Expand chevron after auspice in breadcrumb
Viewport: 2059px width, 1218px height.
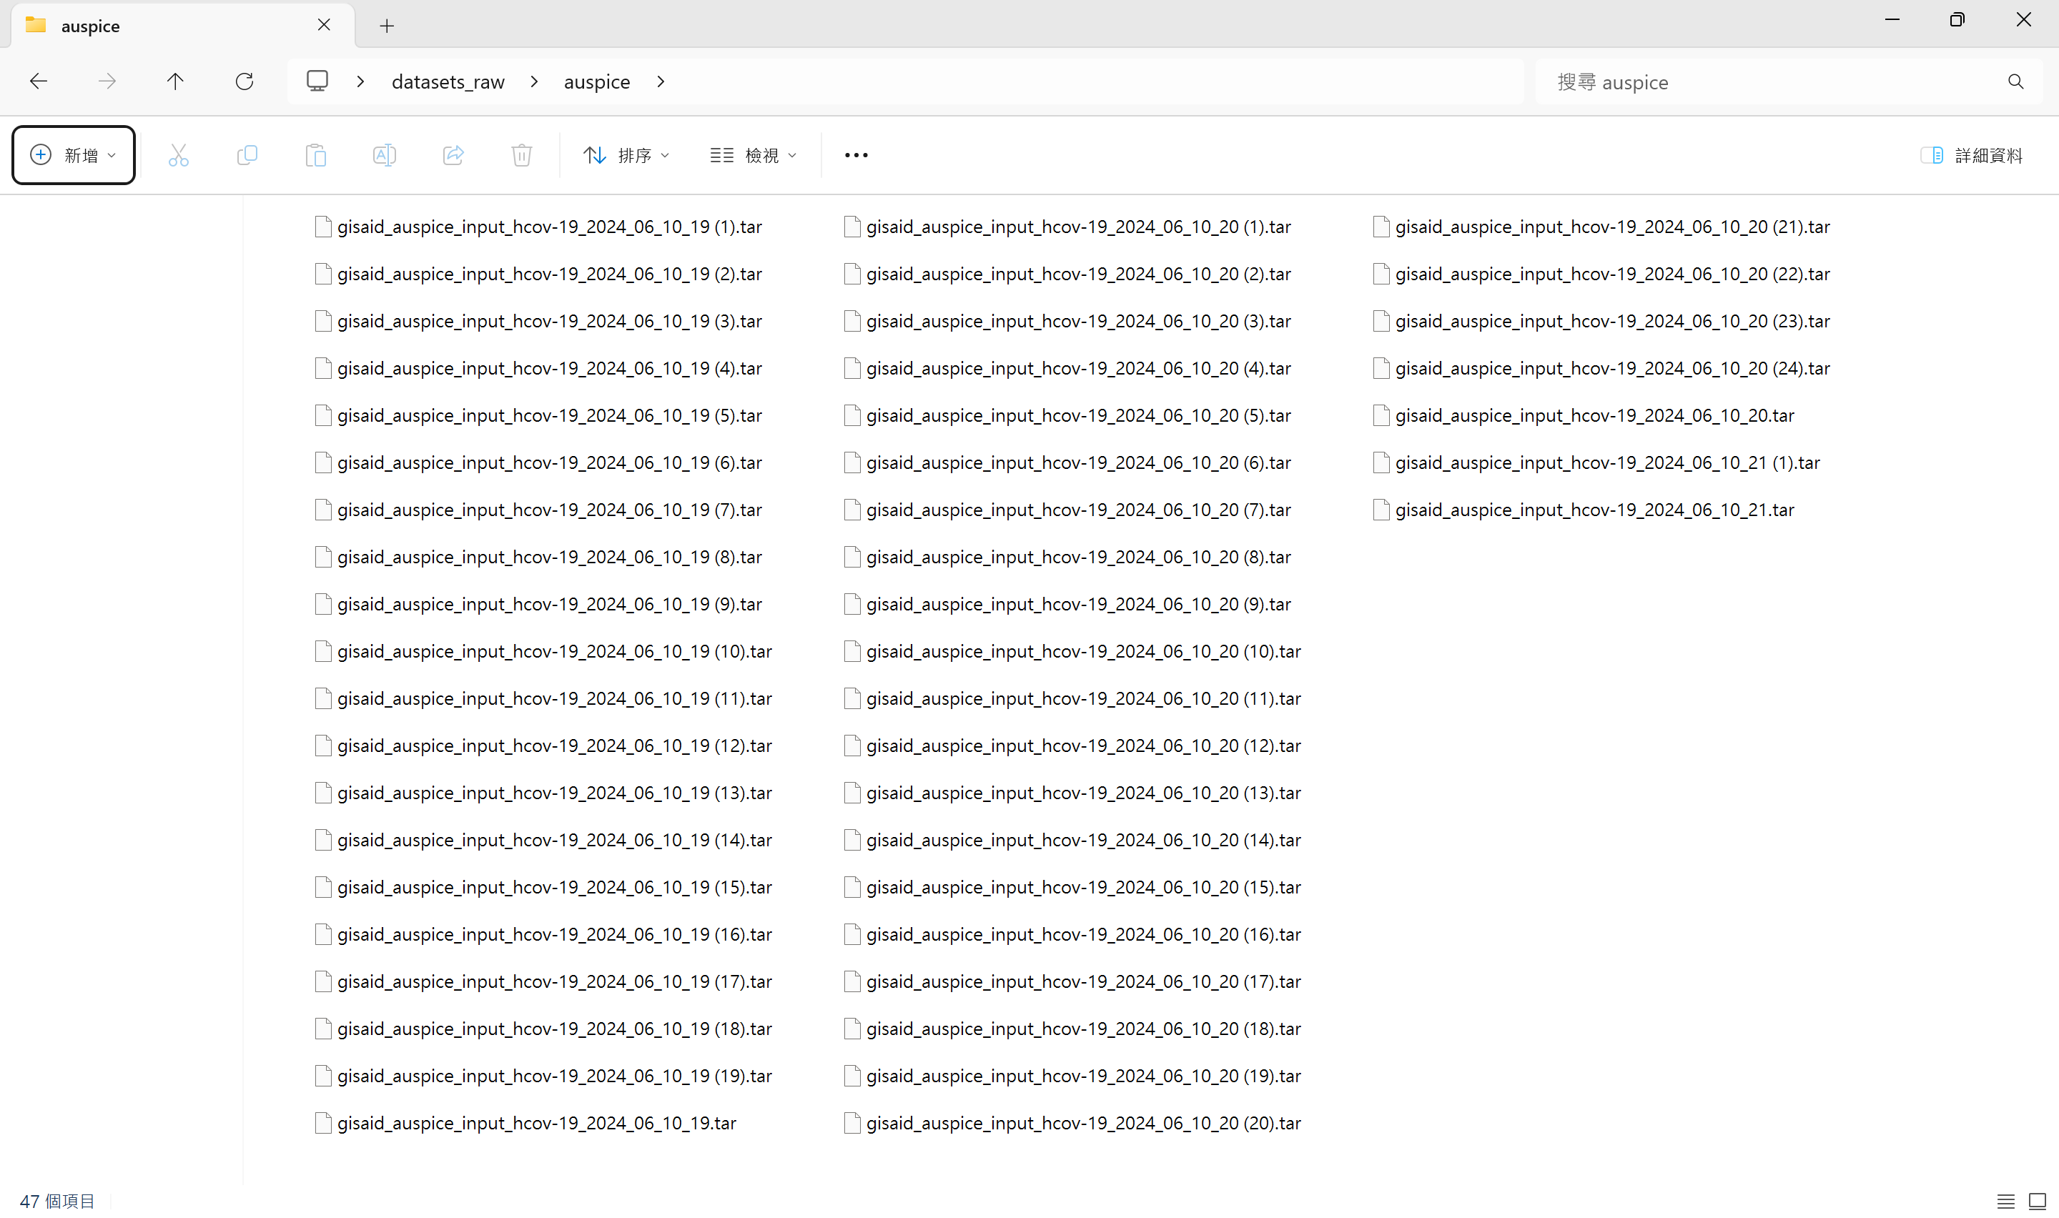point(661,81)
